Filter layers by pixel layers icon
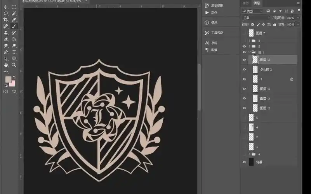This screenshot has width=311, height=194. [x=268, y=11]
